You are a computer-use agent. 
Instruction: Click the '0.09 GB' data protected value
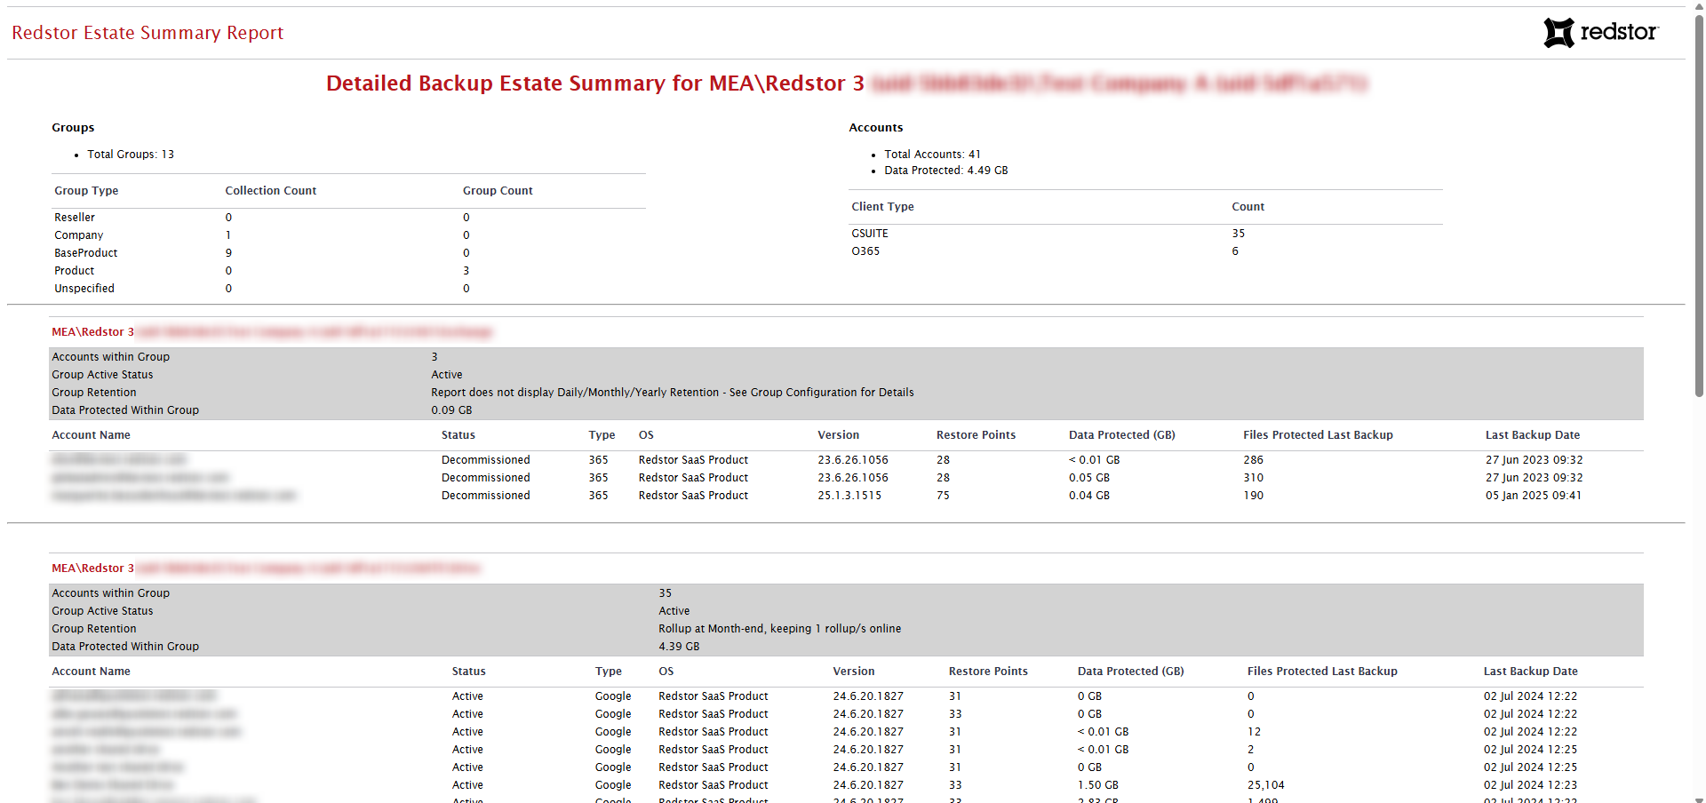click(451, 410)
